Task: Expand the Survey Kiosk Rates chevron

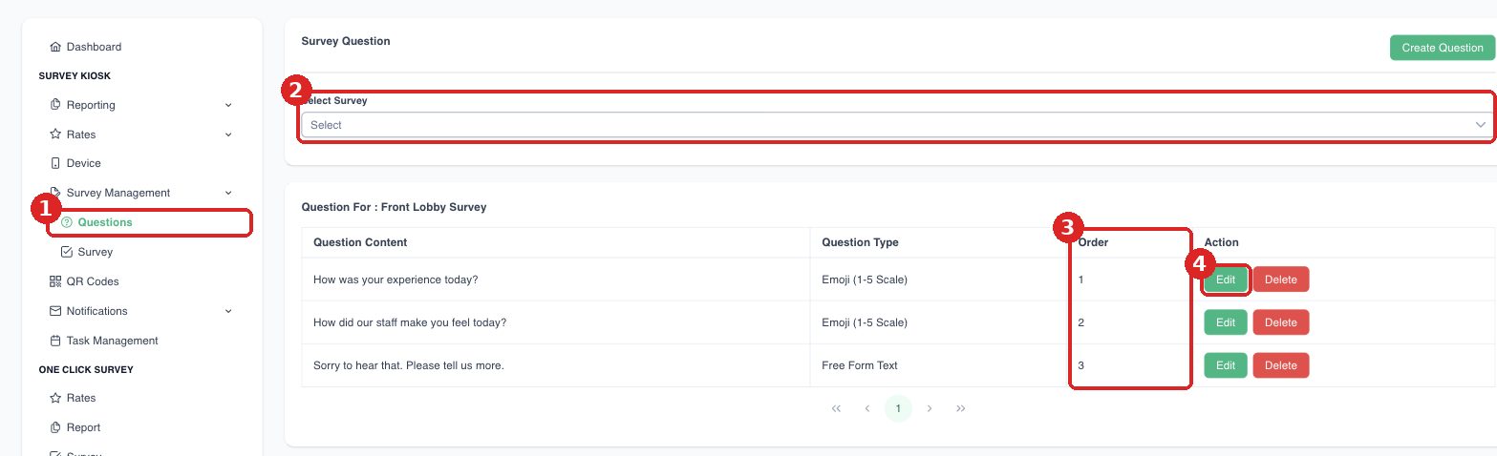Action: (x=228, y=135)
